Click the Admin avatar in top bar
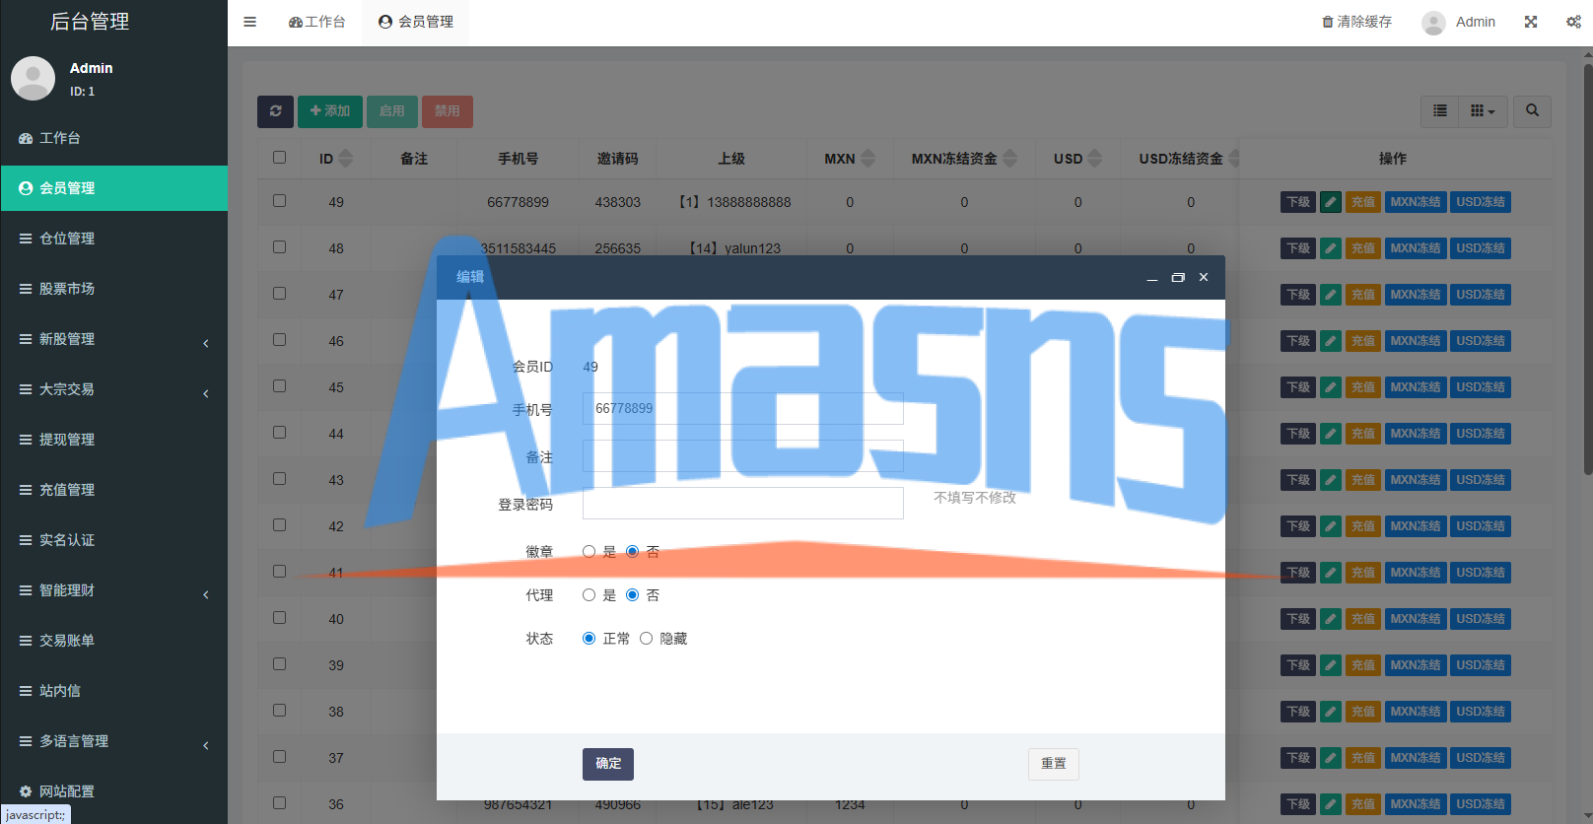 (1433, 23)
